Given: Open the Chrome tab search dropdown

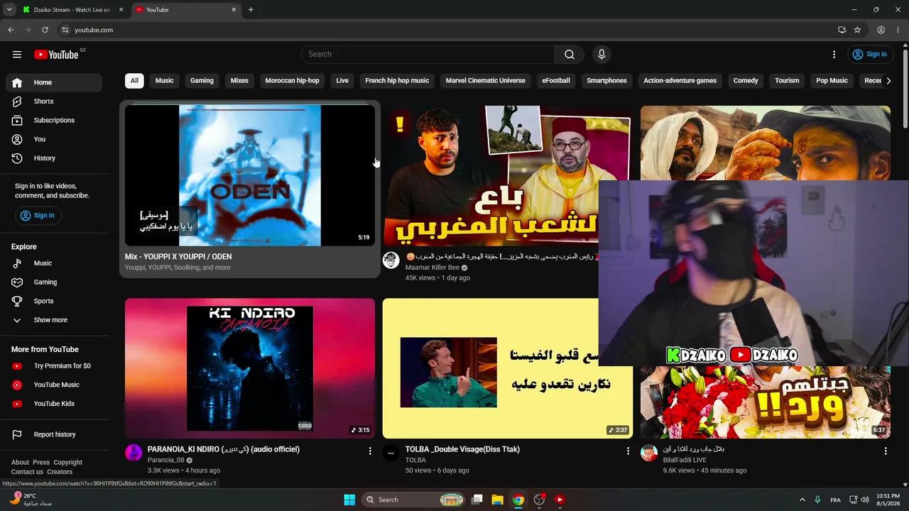Looking at the screenshot, I should [9, 10].
